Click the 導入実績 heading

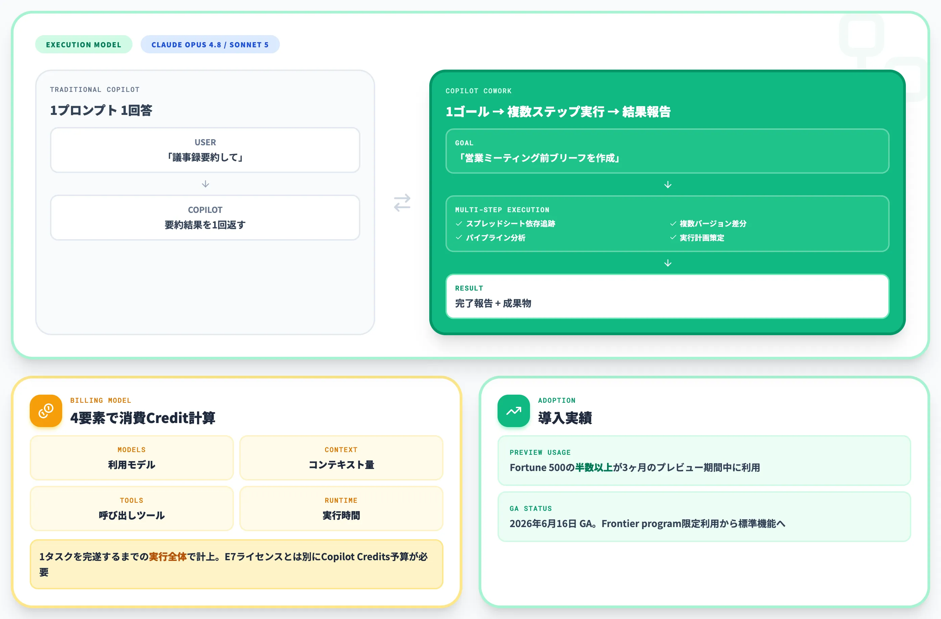click(x=565, y=418)
